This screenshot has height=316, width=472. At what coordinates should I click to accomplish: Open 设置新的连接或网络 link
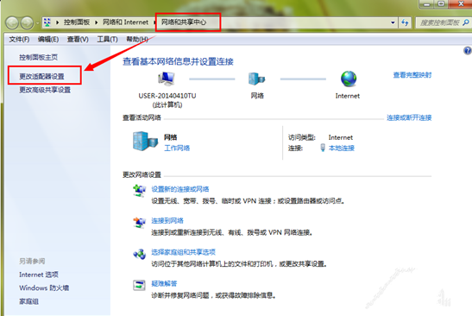[180, 189]
